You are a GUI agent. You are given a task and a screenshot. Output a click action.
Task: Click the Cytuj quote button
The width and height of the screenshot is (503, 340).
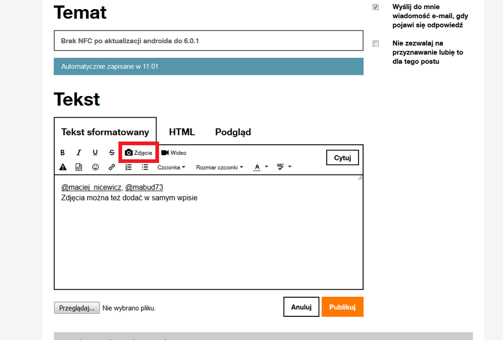342,157
